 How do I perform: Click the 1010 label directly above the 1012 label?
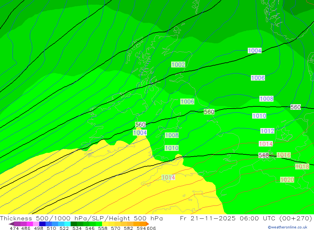point(259,116)
